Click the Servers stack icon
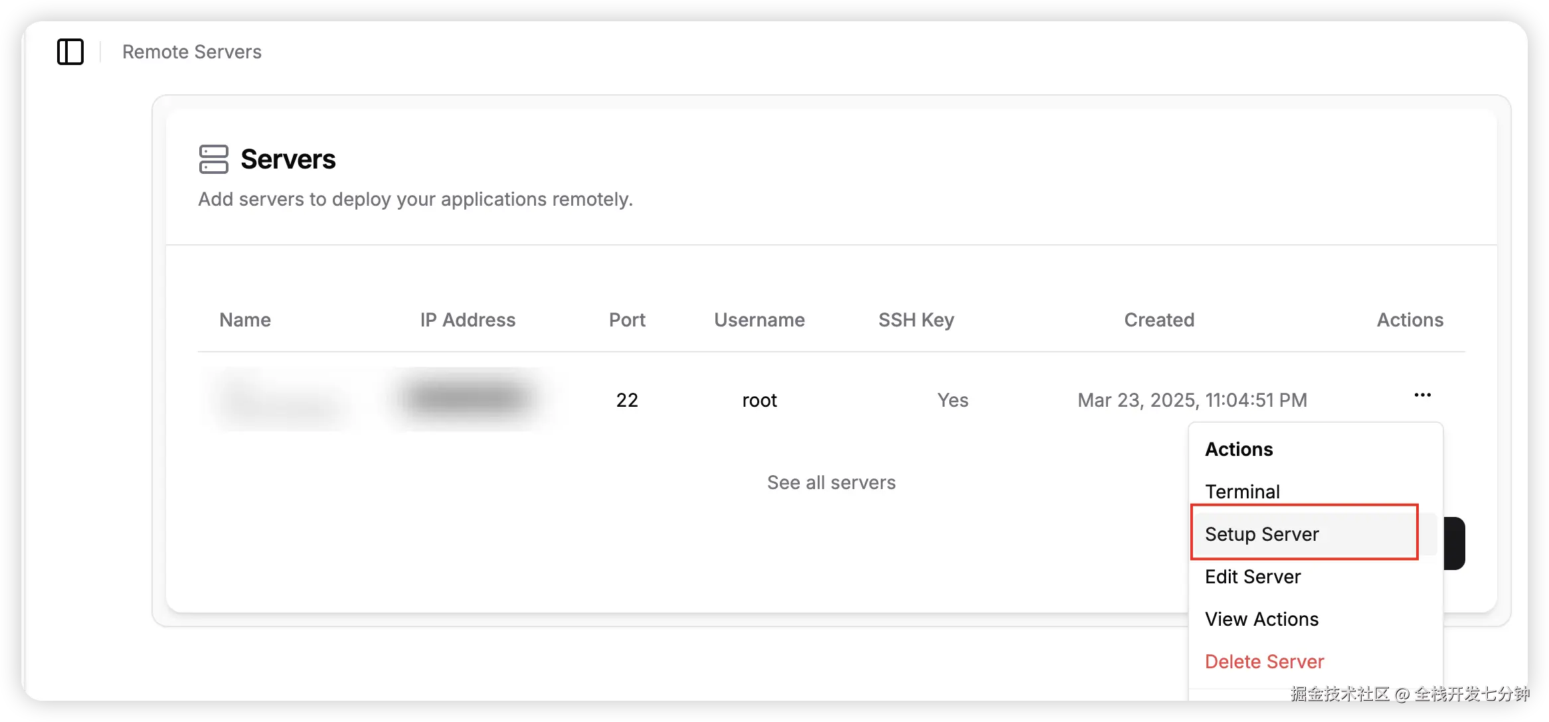This screenshot has width=1549, height=722. (213, 159)
